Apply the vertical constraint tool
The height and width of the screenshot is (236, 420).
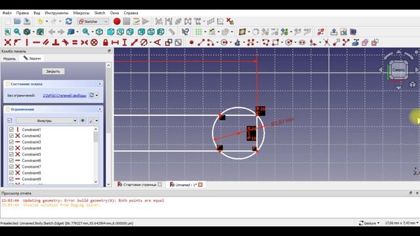pyautogui.click(x=27, y=42)
